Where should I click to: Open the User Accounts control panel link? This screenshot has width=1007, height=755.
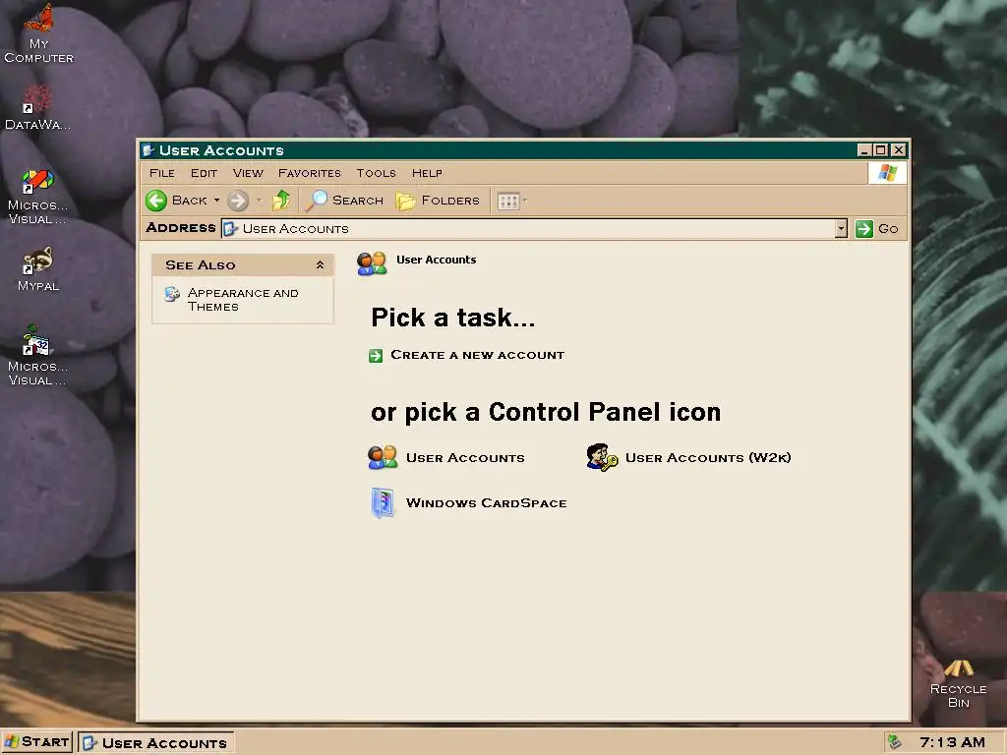465,458
